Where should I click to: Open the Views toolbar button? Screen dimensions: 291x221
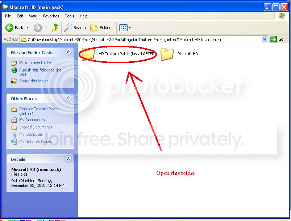[124, 28]
